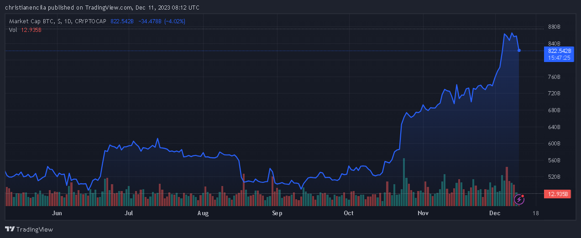Click the 760B price axis label
Screen dimensions: 581x238
coord(554,77)
